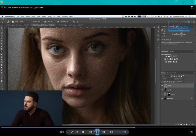Click the rewind button
The width and height of the screenshot is (196, 136).
[90, 132]
